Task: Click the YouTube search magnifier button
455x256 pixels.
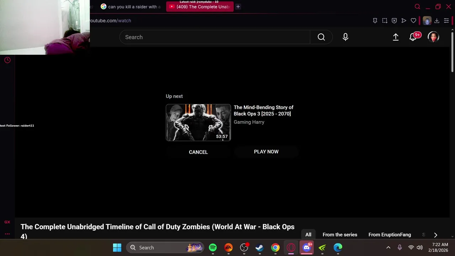Action: click(321, 37)
